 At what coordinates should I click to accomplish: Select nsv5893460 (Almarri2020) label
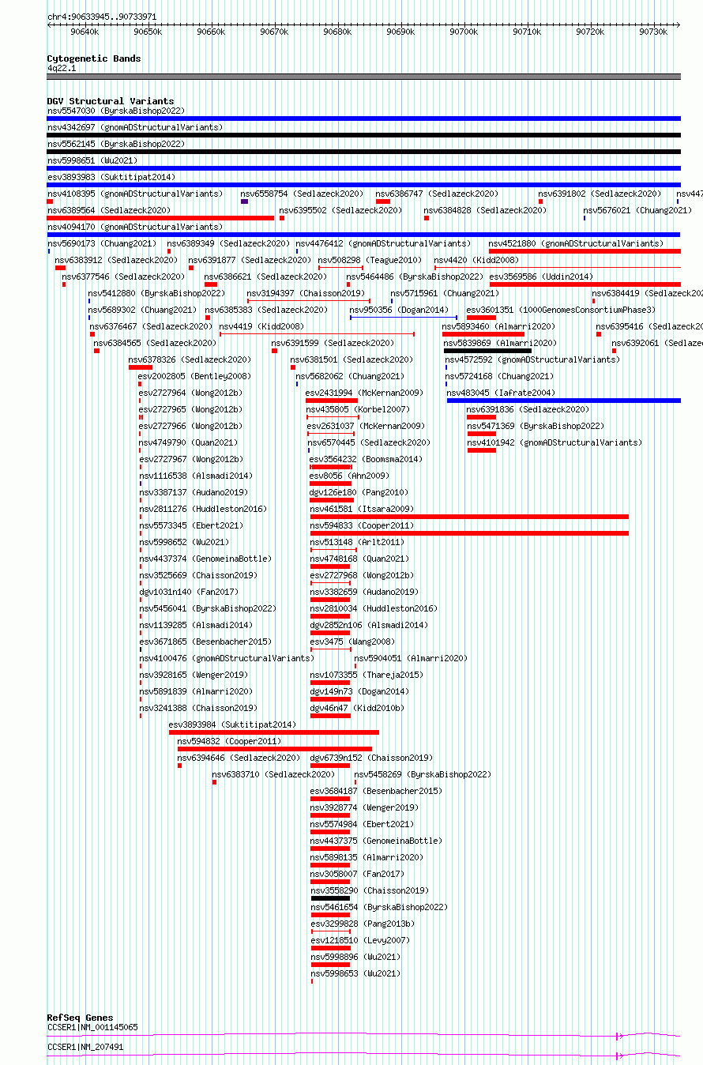(499, 326)
